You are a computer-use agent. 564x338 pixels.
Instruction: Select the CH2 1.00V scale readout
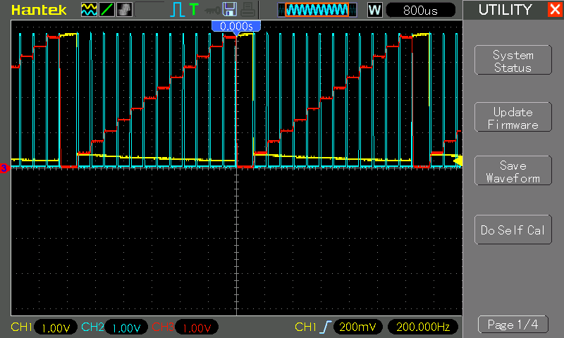(125, 327)
